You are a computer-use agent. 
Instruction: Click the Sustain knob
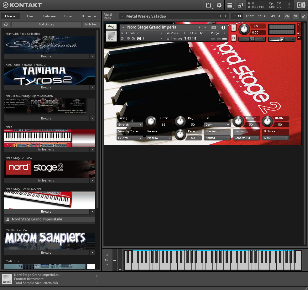[x=151, y=121]
